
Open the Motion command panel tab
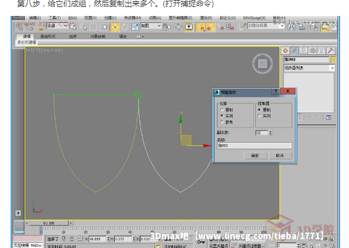click(x=313, y=51)
